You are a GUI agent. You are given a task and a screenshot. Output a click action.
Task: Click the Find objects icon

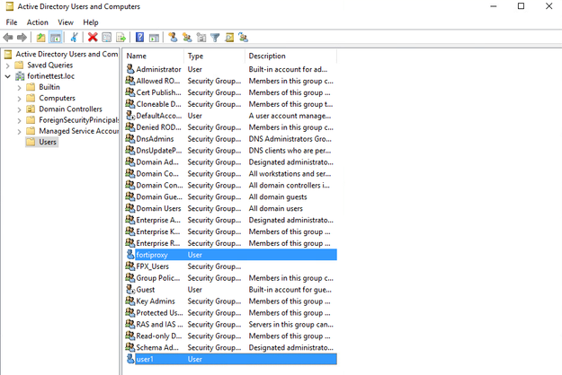pyautogui.click(x=229, y=37)
